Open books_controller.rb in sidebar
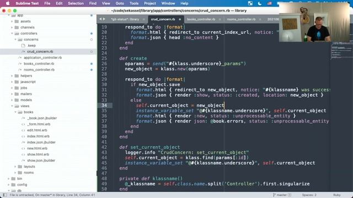Screen dimensions: 353x198 pyautogui.click(x=39, y=64)
